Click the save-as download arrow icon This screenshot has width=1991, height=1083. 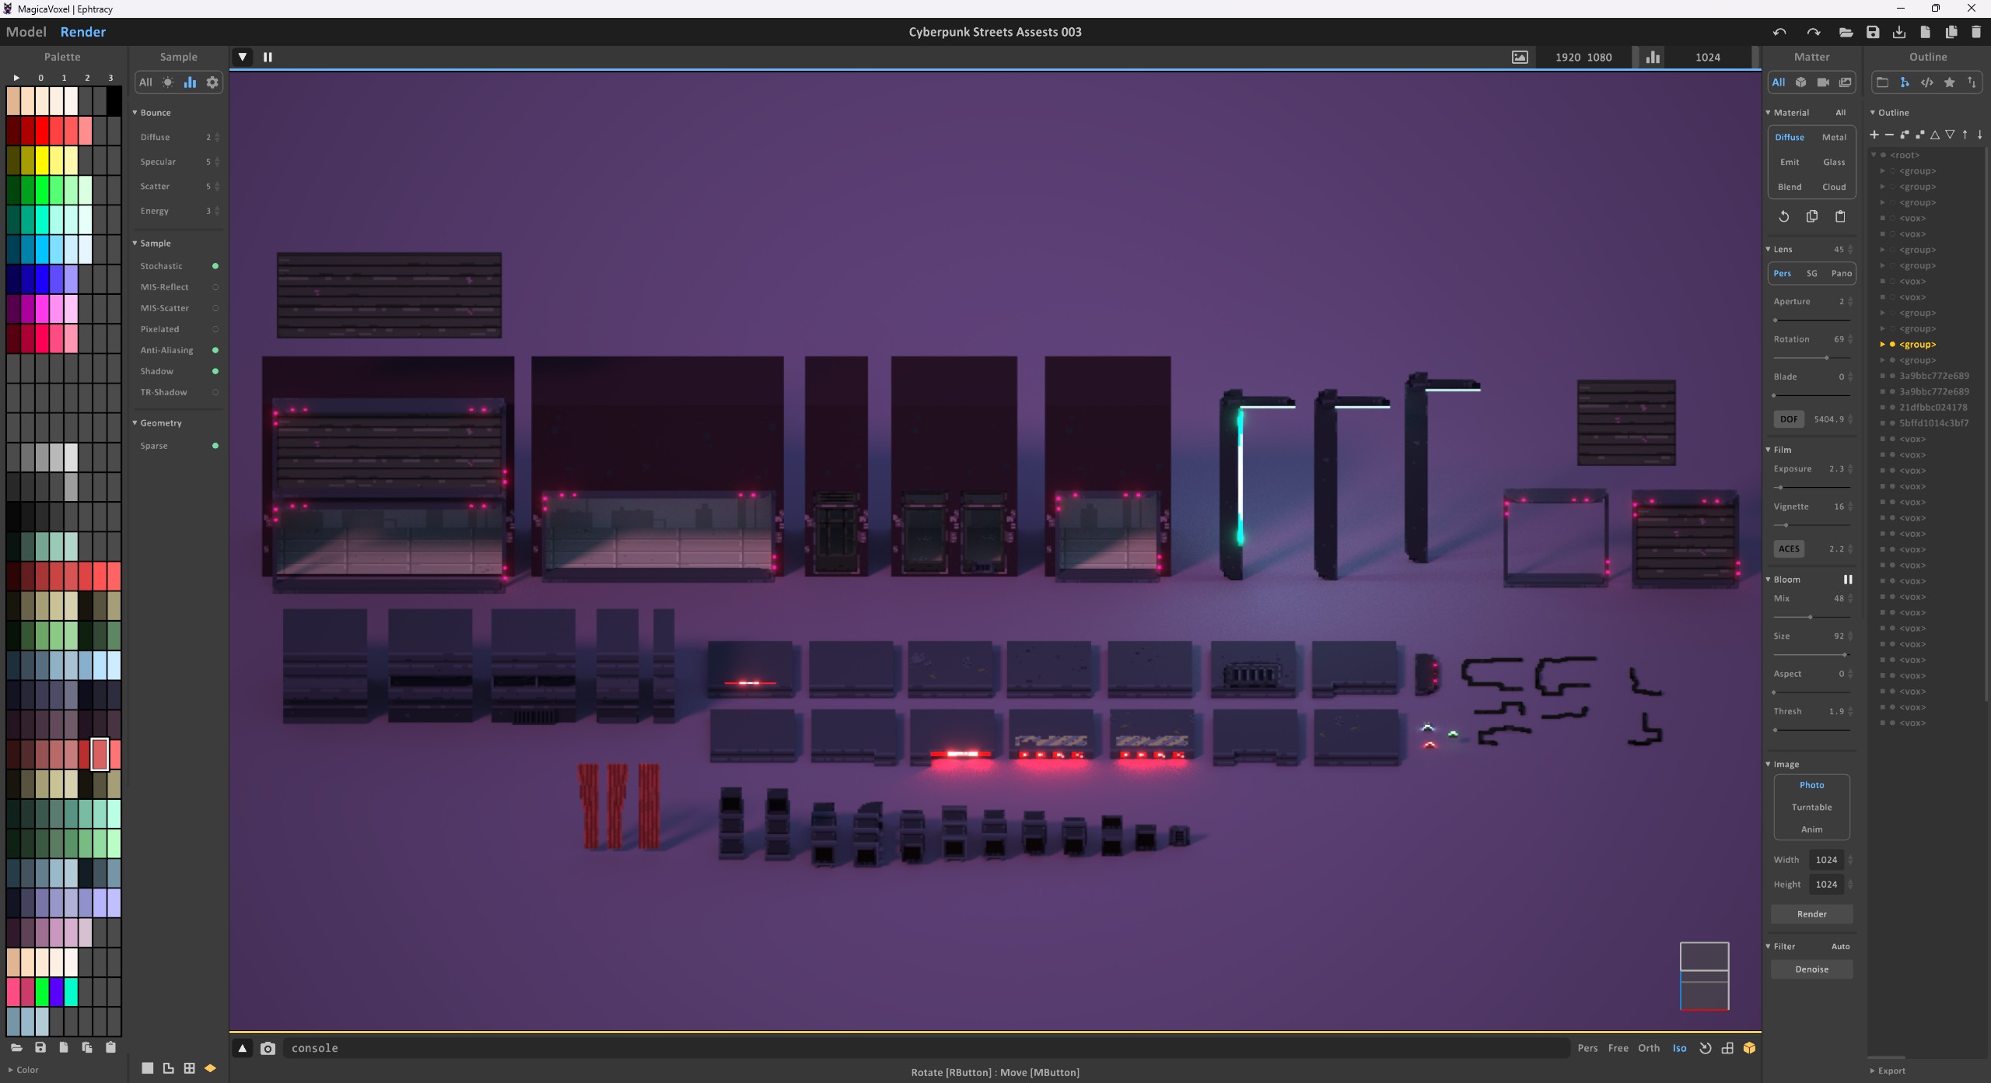coord(1898,32)
